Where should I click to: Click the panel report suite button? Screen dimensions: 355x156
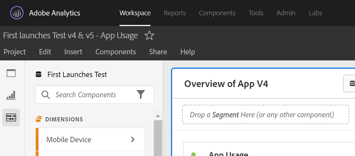(350, 83)
